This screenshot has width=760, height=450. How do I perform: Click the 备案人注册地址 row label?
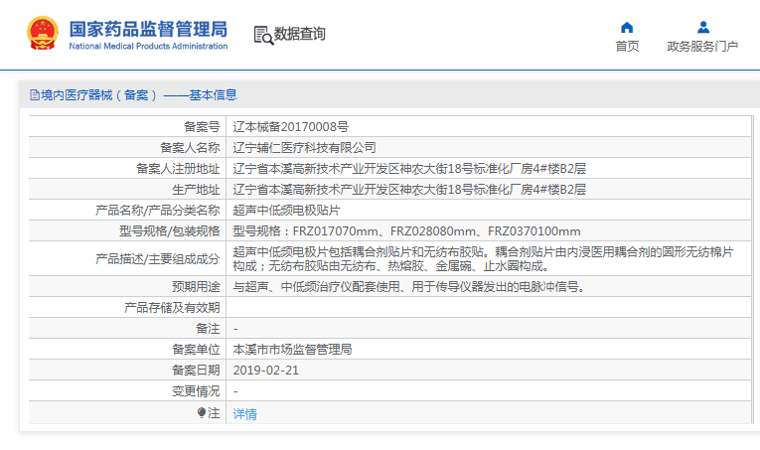tap(178, 169)
